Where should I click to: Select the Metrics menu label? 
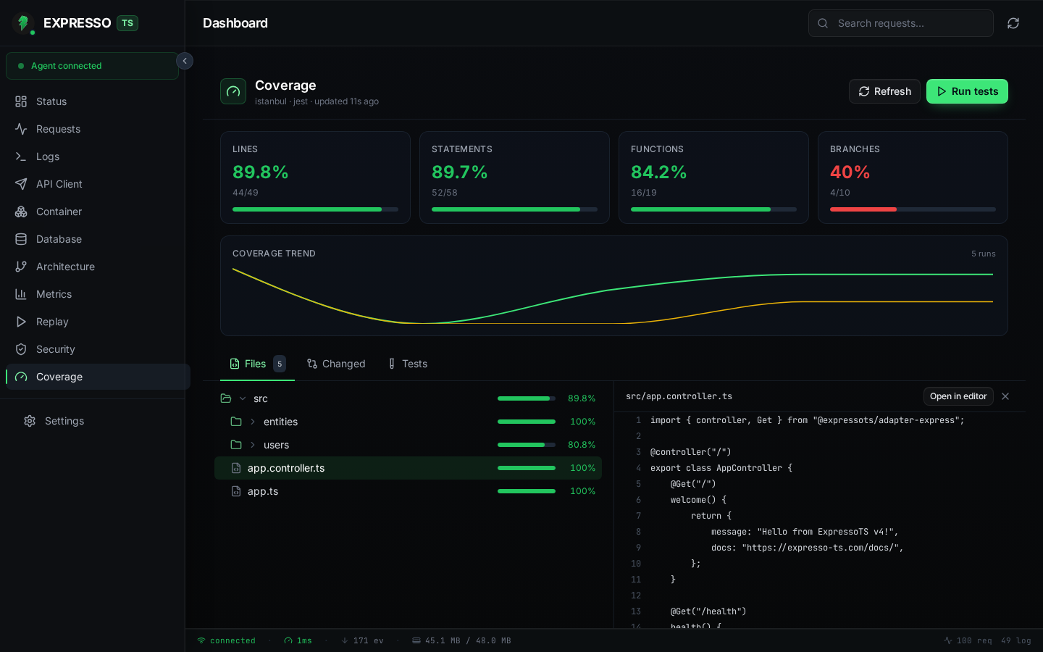pyautogui.click(x=54, y=294)
